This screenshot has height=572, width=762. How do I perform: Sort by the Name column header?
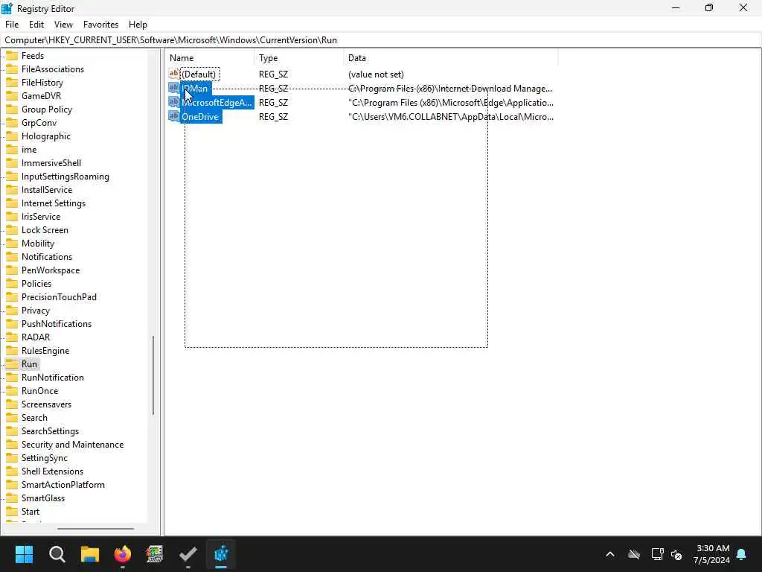tap(209, 58)
